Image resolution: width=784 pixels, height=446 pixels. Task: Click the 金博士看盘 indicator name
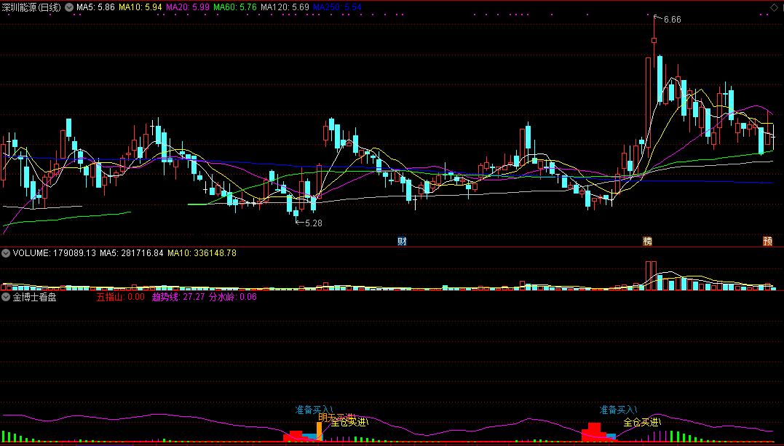tap(34, 298)
